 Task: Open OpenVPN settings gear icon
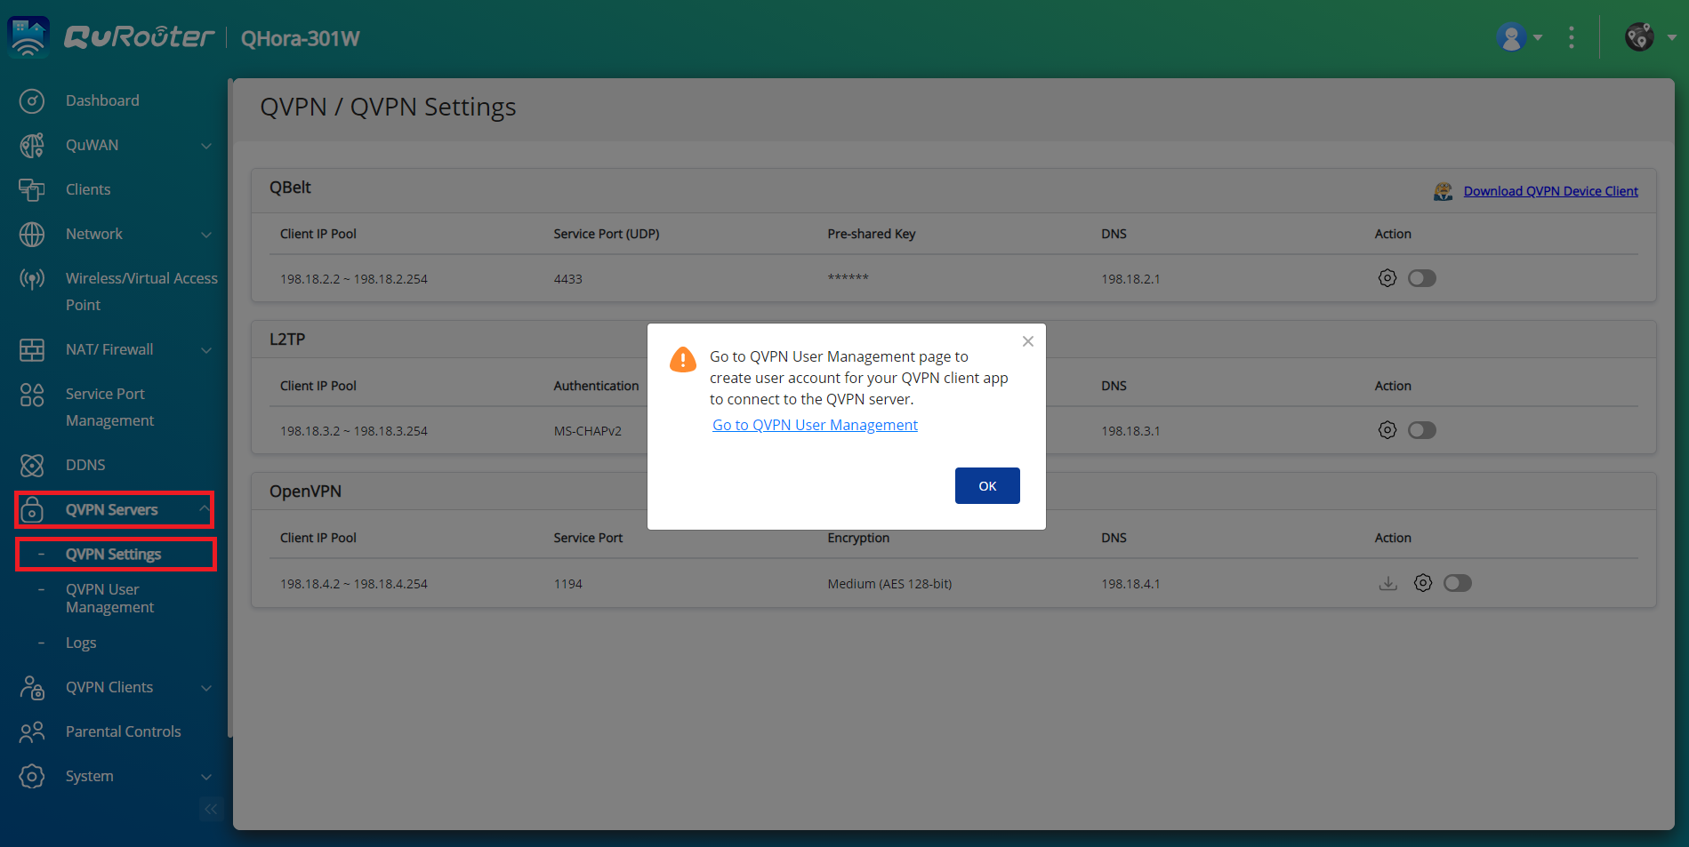tap(1423, 583)
